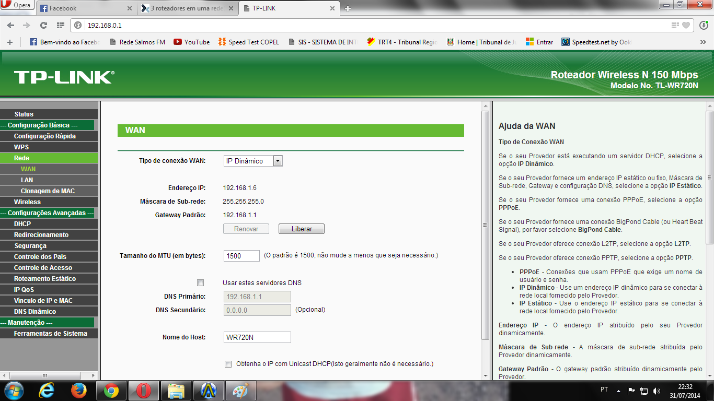The height and width of the screenshot is (401, 714).
Task: Click the WAN settings pane vertical scrollbar
Action: pyautogui.click(x=486, y=226)
